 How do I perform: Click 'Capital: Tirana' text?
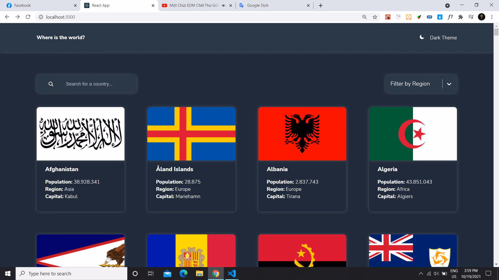pyautogui.click(x=283, y=196)
